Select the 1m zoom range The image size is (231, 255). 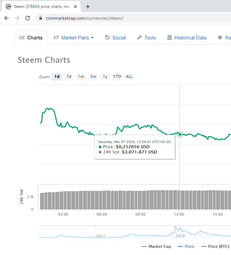pos(81,77)
